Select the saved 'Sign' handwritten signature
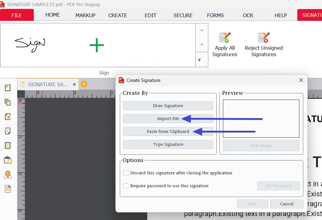Image resolution: width=322 pixels, height=220 pixels. (x=30, y=45)
